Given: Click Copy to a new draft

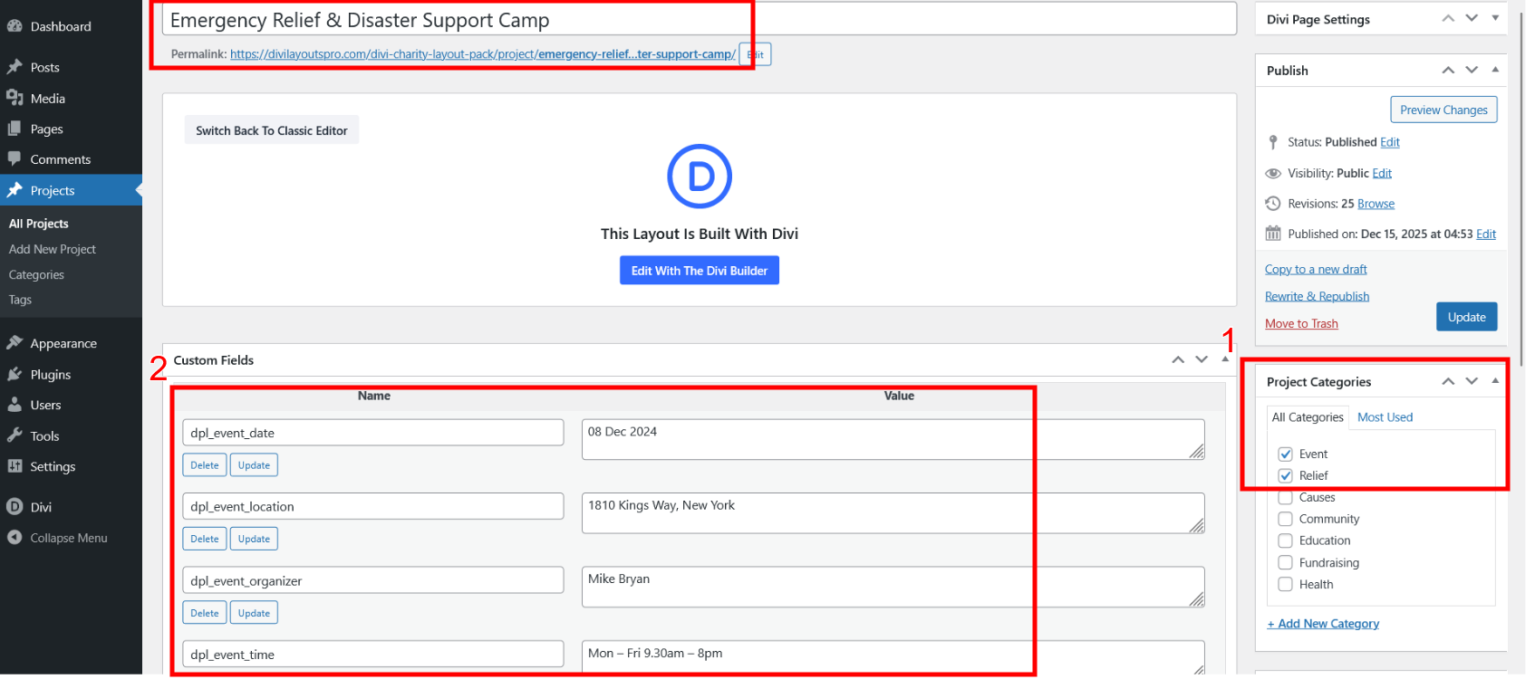Looking at the screenshot, I should (x=1316, y=269).
